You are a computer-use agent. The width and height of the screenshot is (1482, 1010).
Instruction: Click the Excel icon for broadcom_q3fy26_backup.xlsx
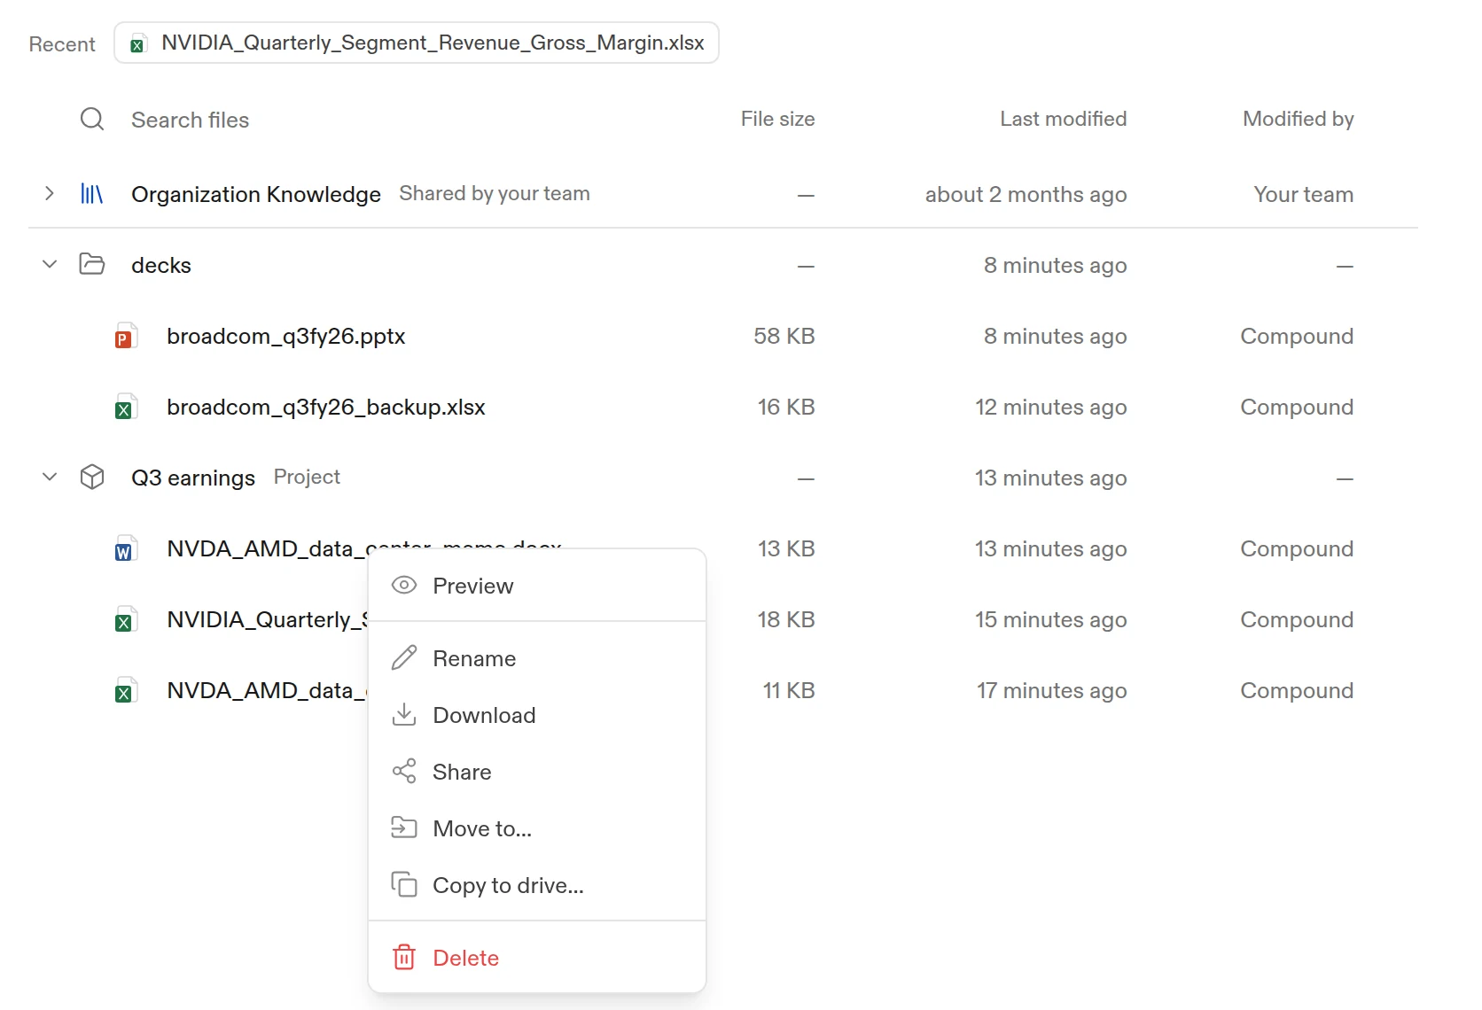[126, 407]
